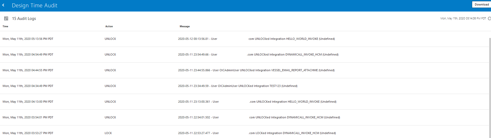Sort by the Time column header
The image size is (491, 138).
tap(5, 26)
